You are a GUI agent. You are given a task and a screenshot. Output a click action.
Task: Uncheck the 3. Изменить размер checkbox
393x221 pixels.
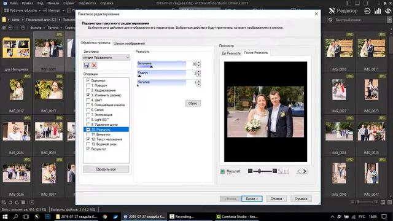(88, 95)
